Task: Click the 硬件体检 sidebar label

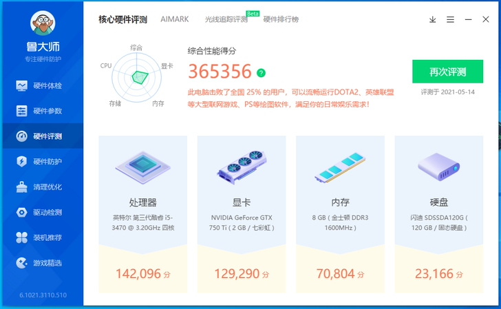Action: pos(47,85)
